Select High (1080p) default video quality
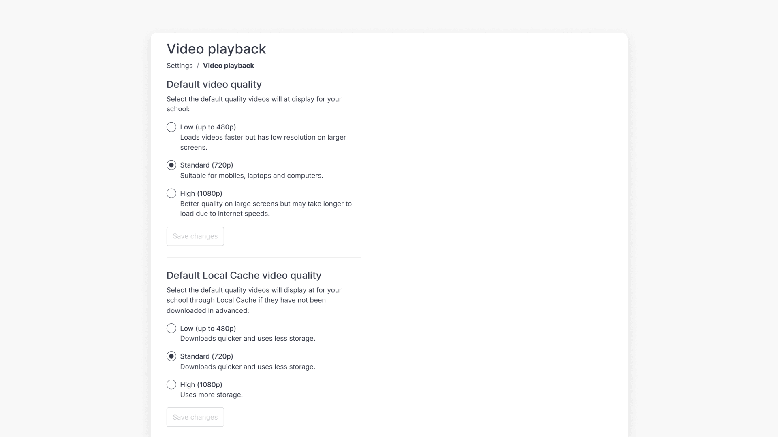The width and height of the screenshot is (778, 437). click(x=171, y=193)
